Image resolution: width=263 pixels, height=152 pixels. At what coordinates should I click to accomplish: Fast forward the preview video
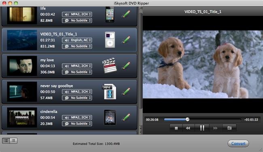(x=216, y=128)
